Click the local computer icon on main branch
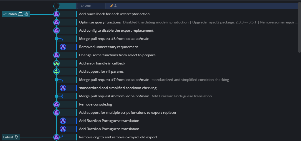This screenshot has width=301, height=141. click(21, 14)
